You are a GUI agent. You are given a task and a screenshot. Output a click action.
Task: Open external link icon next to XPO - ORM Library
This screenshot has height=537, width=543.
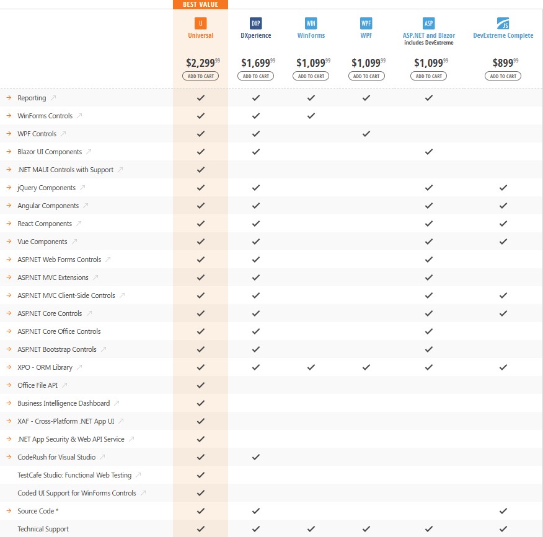79,367
